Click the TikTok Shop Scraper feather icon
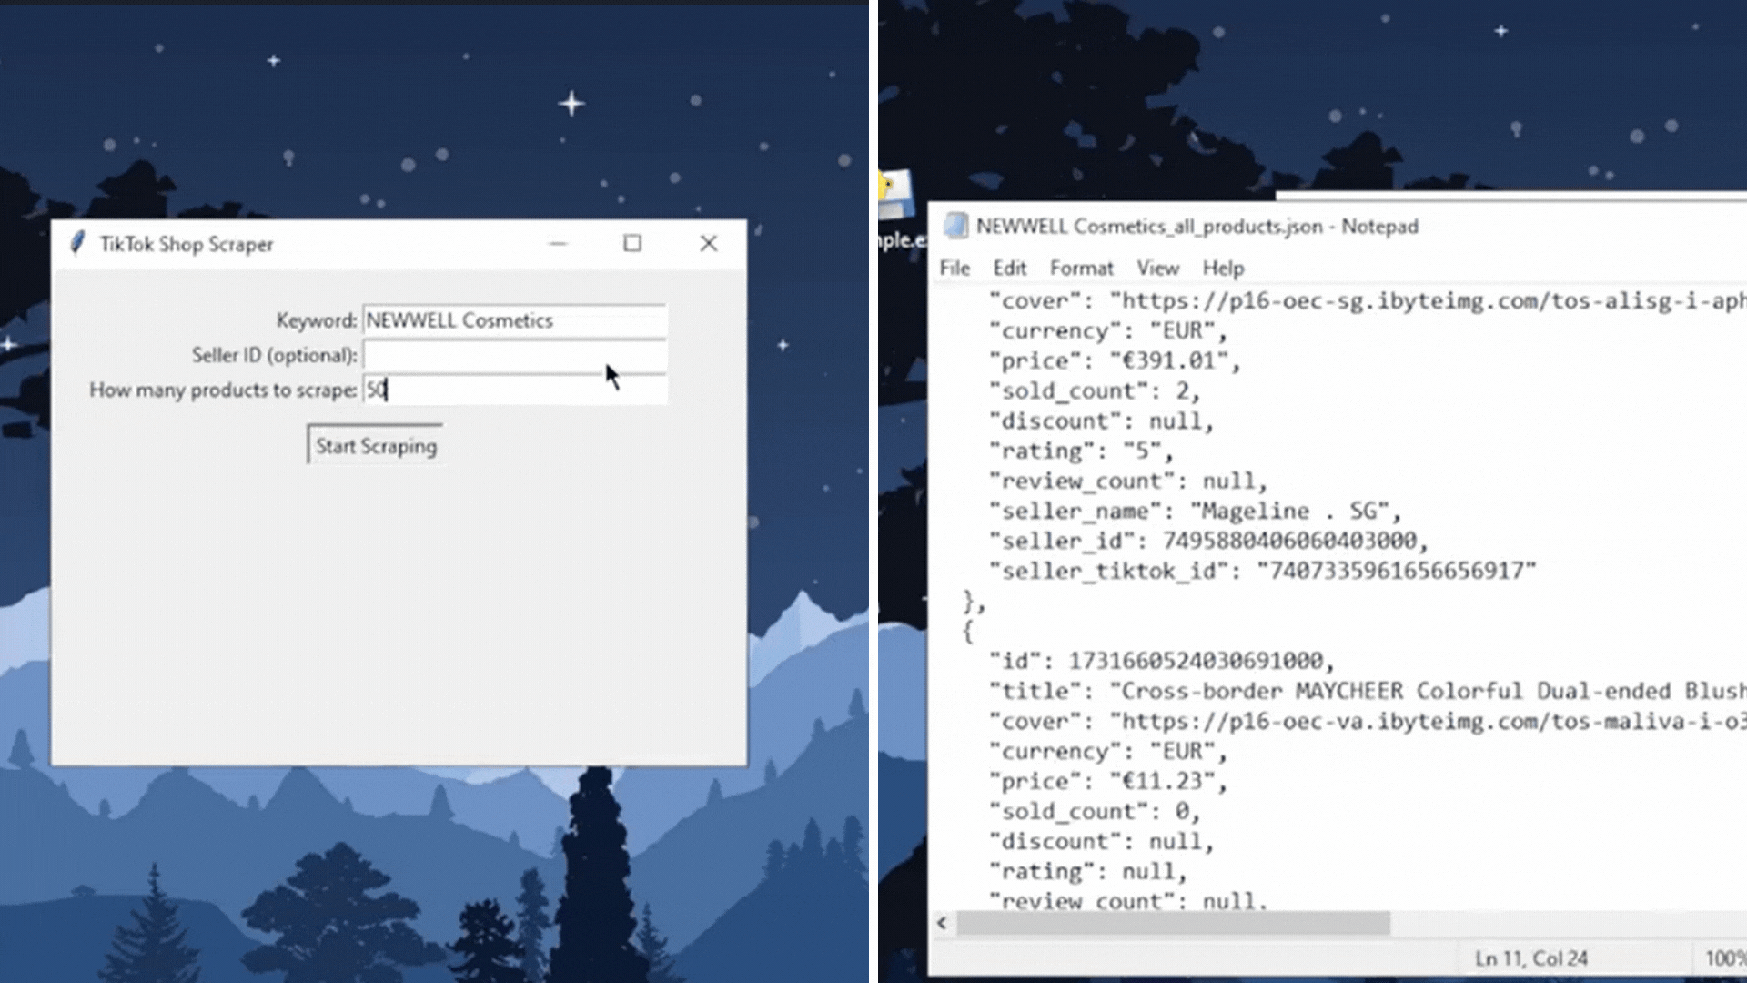This screenshot has width=1747, height=983. click(78, 243)
